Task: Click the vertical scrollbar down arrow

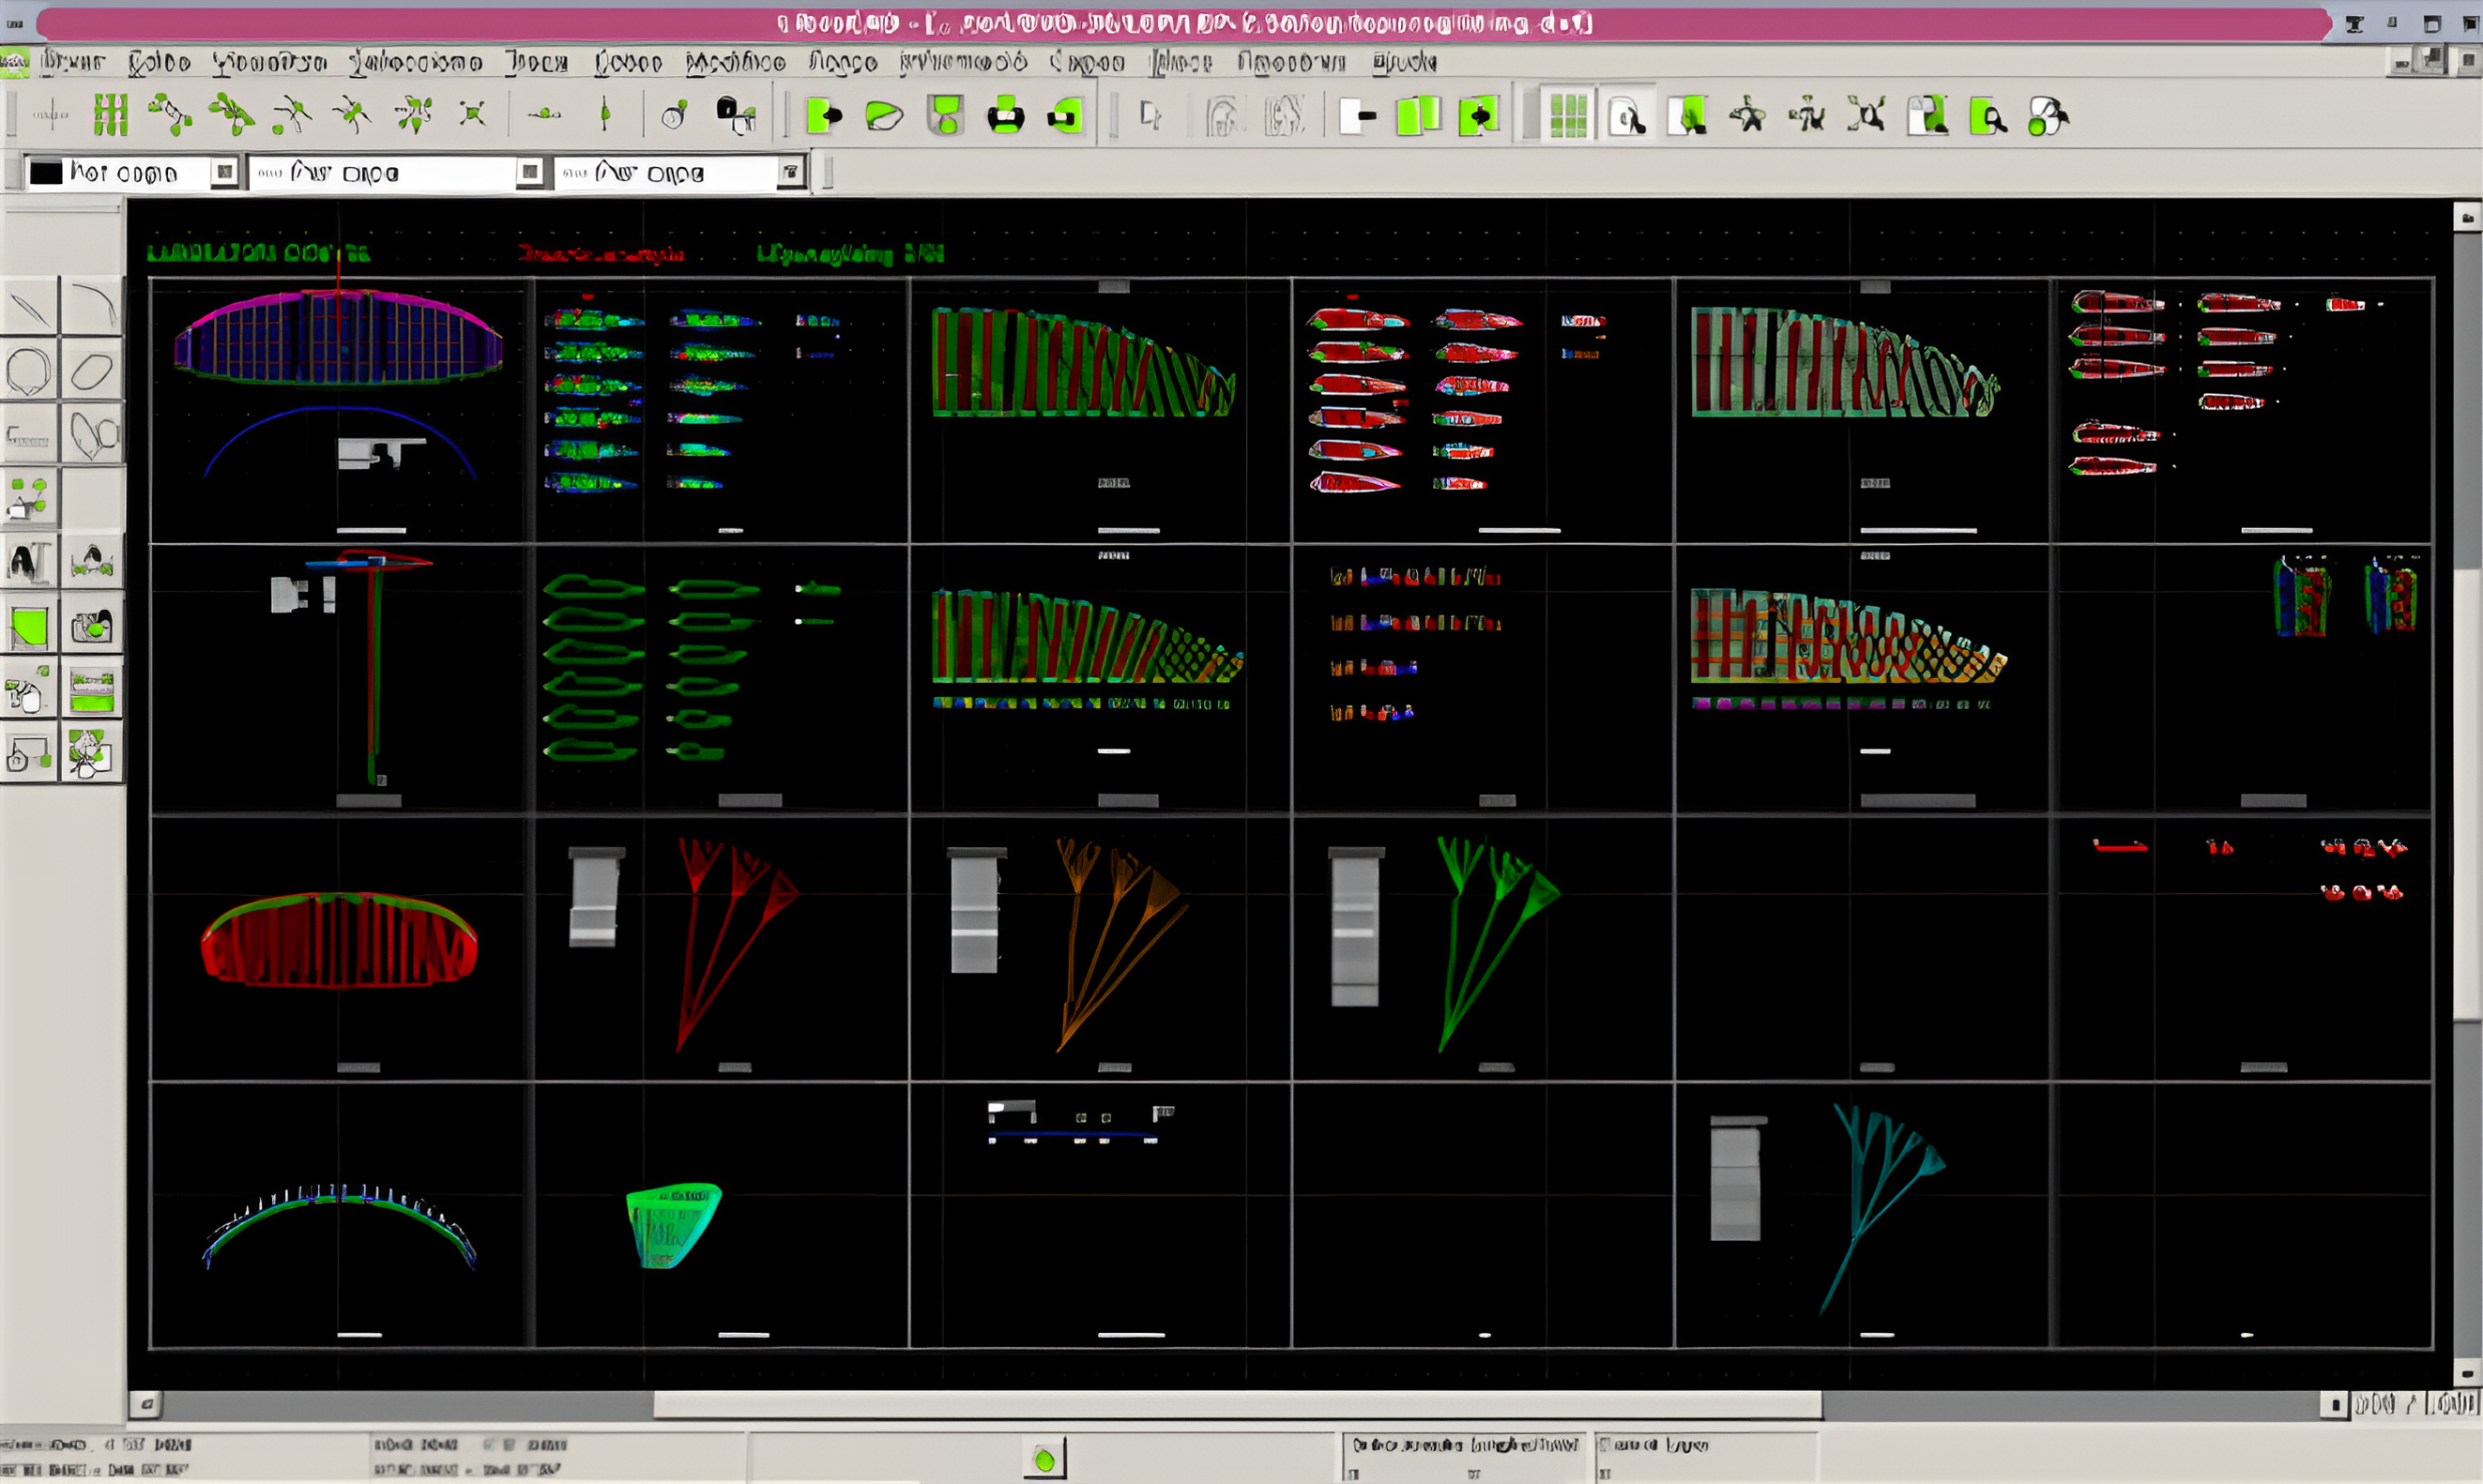Action: click(2467, 1373)
